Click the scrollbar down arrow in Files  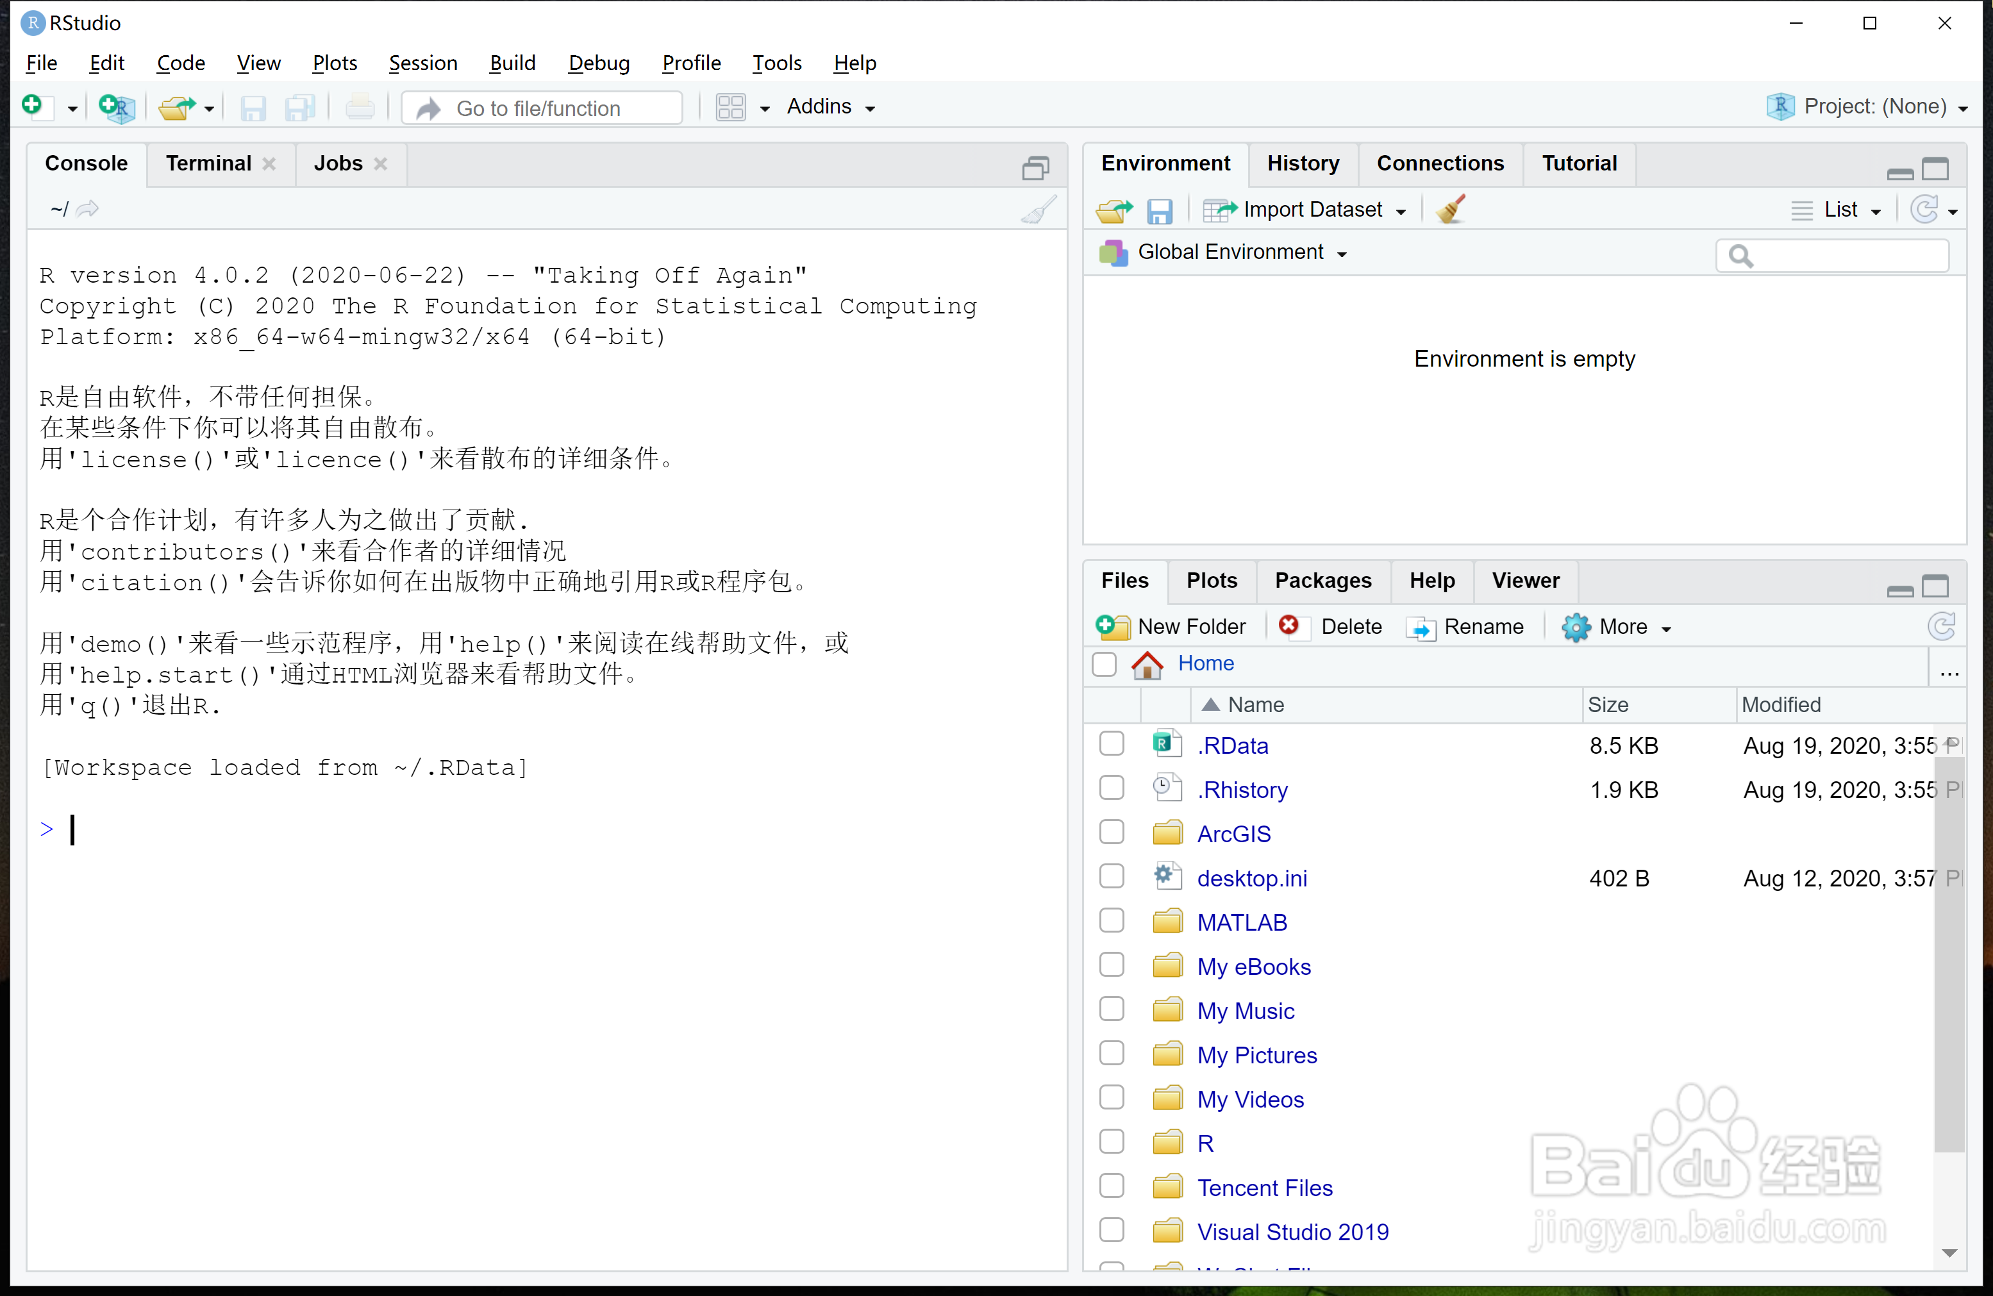[1949, 1253]
